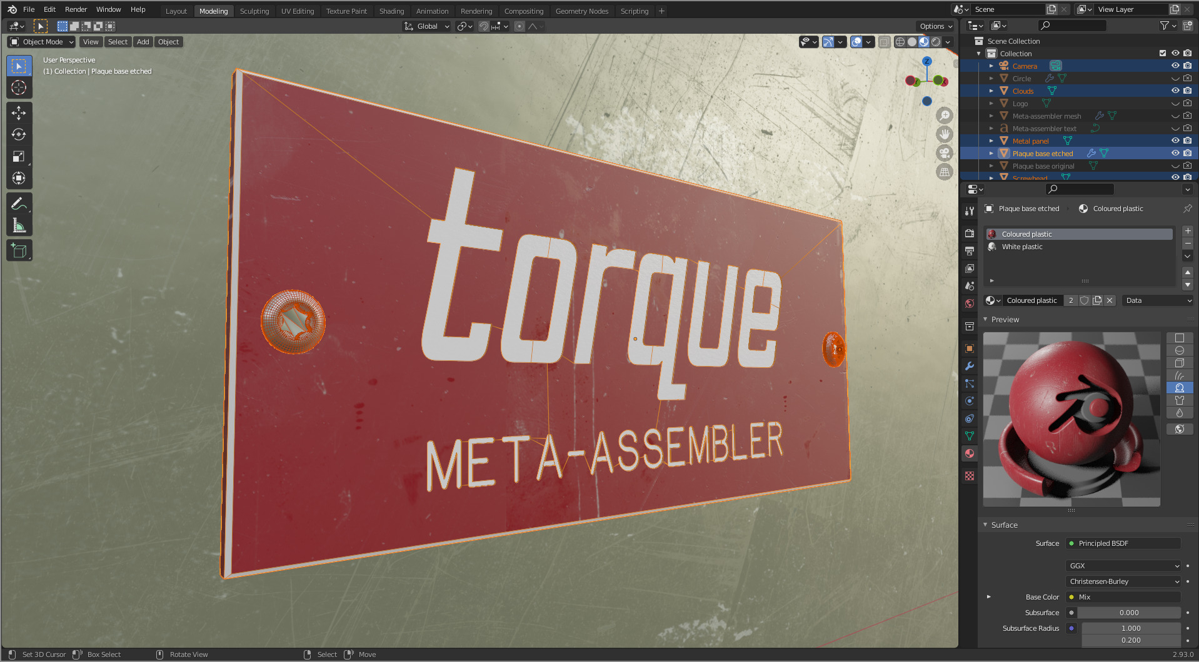The width and height of the screenshot is (1199, 662).
Task: Open the Modifier properties tab
Action: tap(970, 366)
